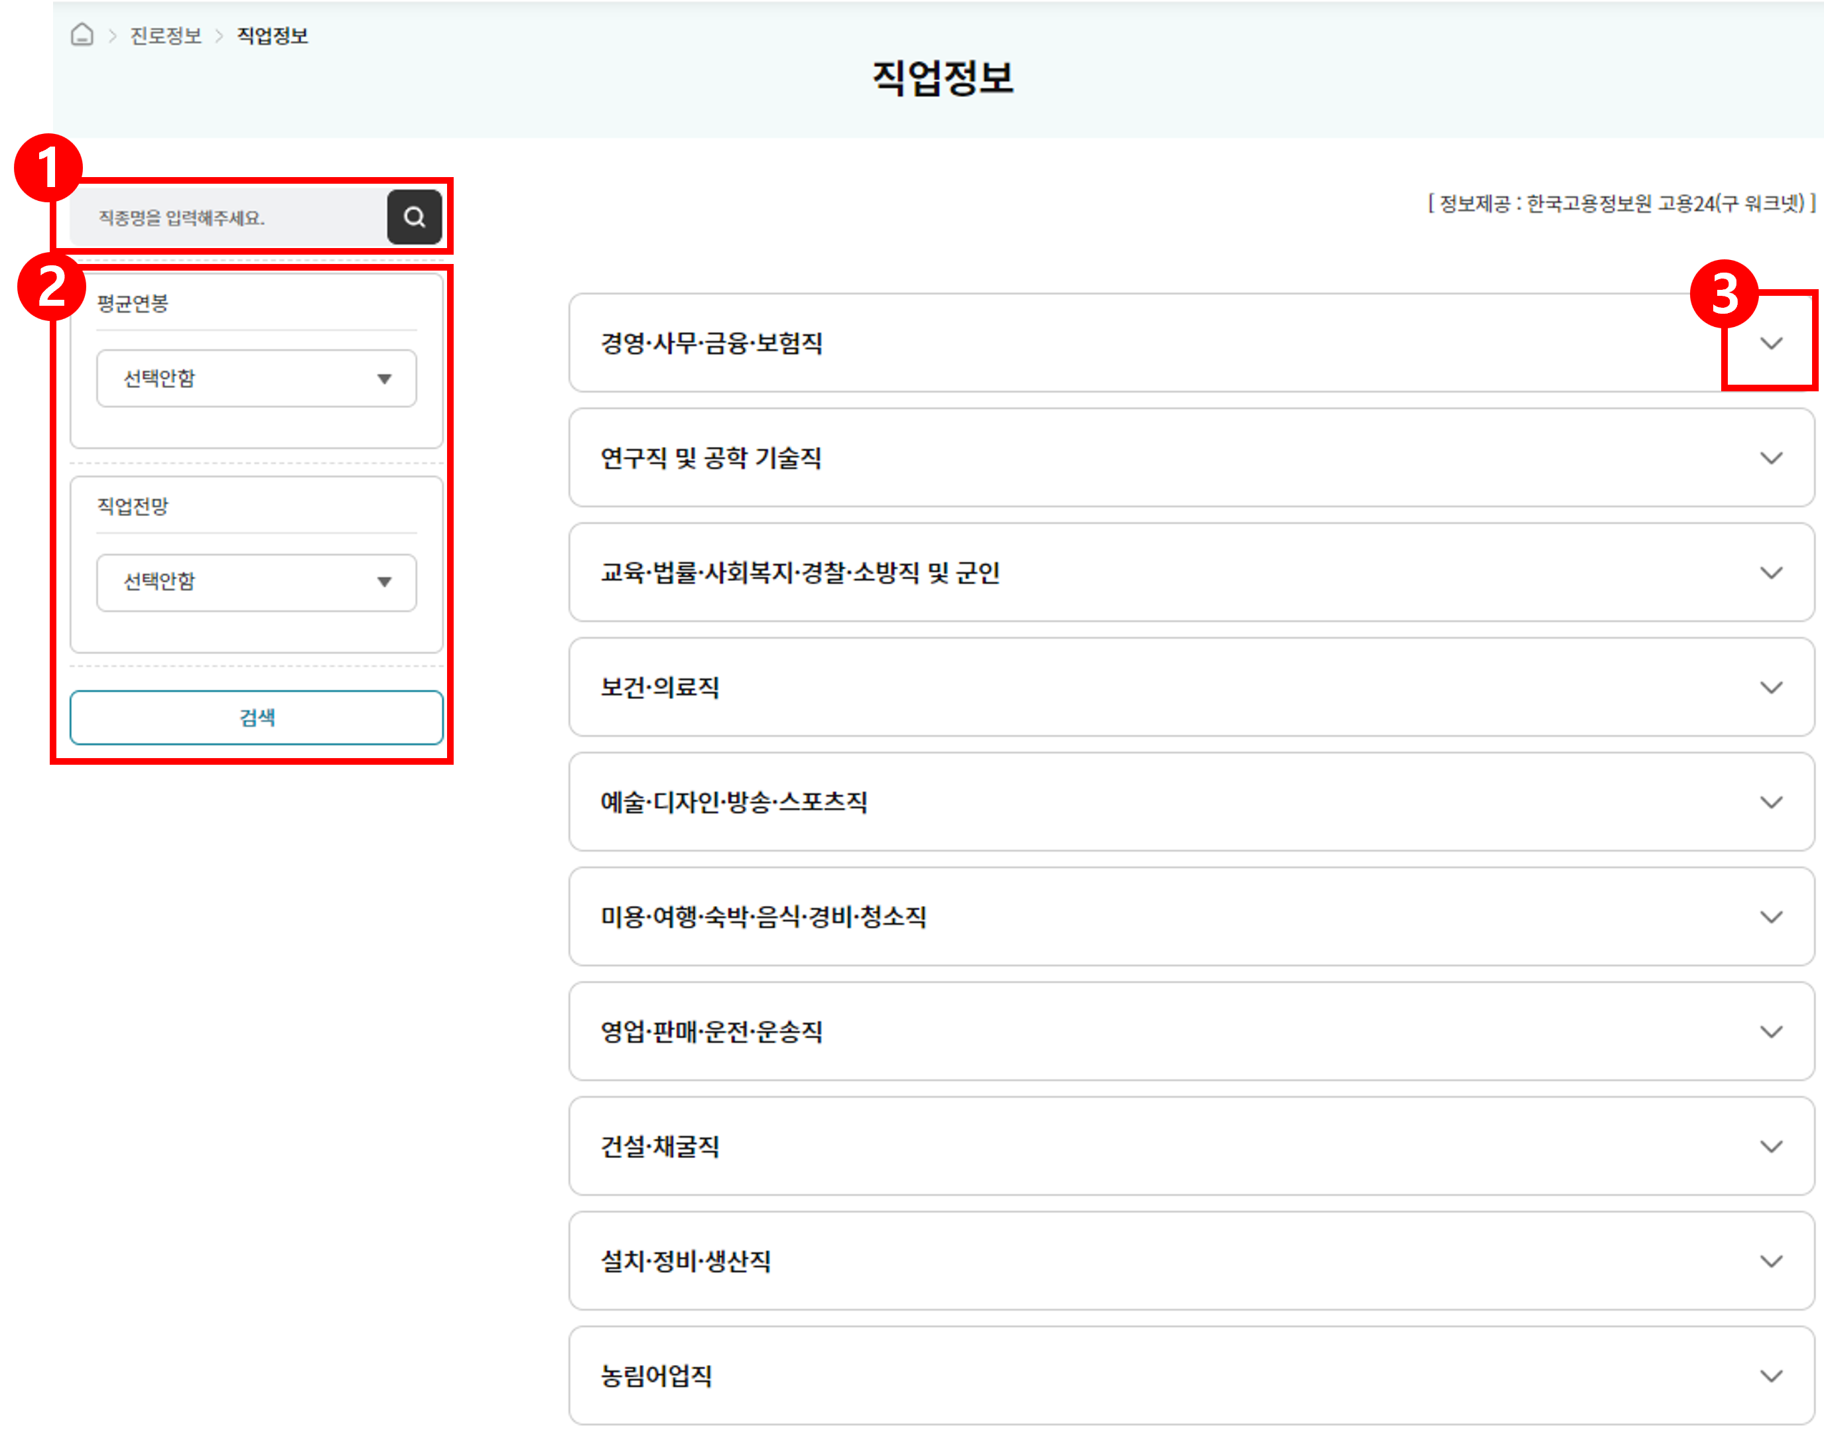The width and height of the screenshot is (1824, 1432).
Task: Select 교육·법률·사회복지·경찰·소방직 및 군인 title
Action: [800, 572]
